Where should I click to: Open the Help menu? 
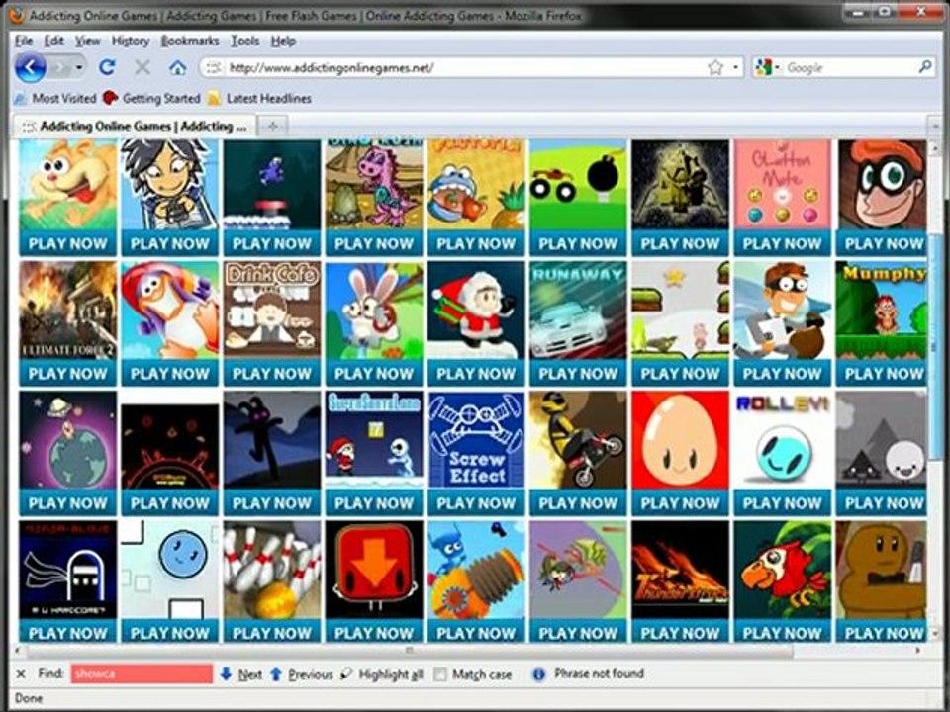point(283,41)
